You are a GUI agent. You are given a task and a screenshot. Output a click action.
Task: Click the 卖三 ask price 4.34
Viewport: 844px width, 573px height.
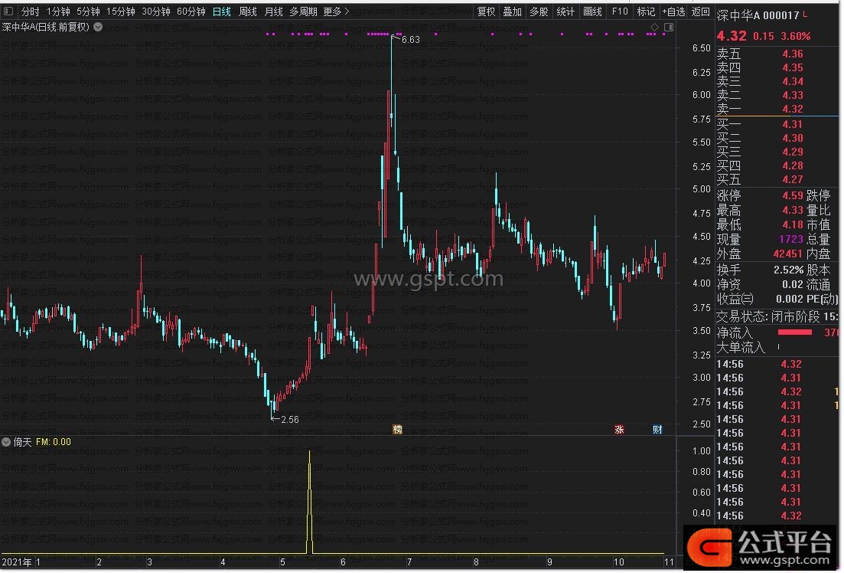pos(792,81)
